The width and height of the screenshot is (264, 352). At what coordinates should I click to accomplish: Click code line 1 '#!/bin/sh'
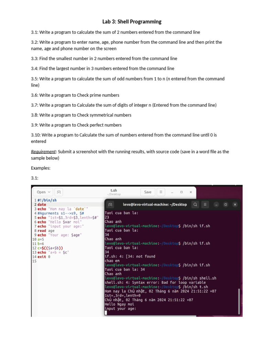[x=47, y=200]
